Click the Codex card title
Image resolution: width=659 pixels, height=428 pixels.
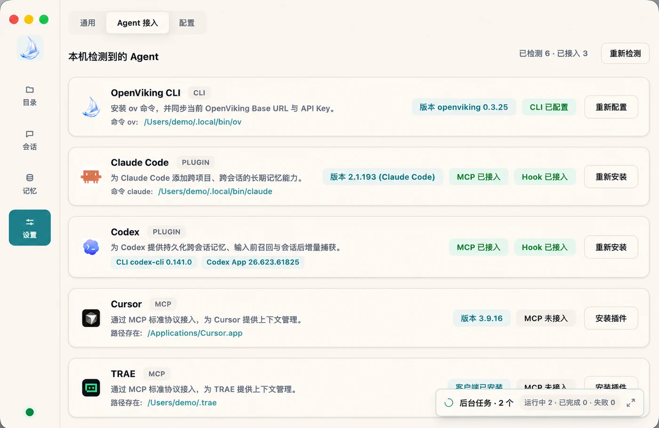click(125, 232)
